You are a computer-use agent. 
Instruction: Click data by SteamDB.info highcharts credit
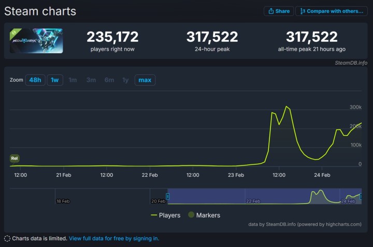pos(305,224)
